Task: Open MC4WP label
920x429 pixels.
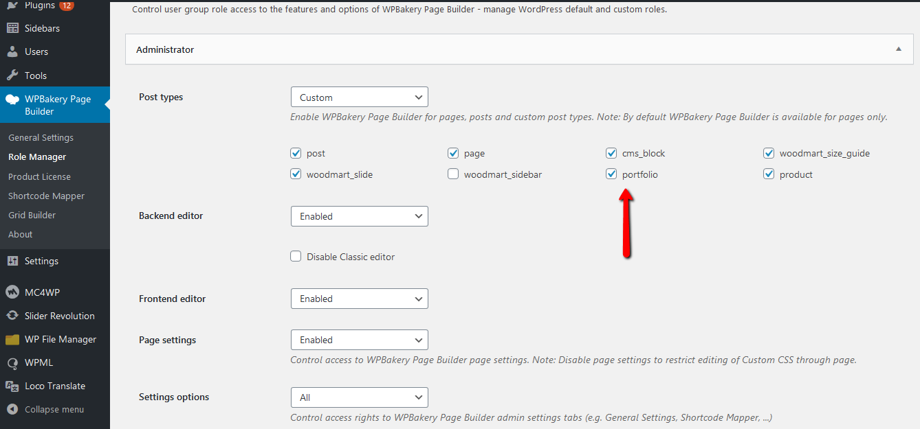Action: (x=42, y=292)
